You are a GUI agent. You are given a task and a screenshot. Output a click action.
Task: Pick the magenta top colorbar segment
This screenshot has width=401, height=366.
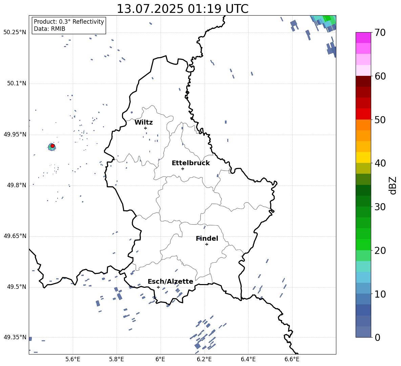[363, 38]
